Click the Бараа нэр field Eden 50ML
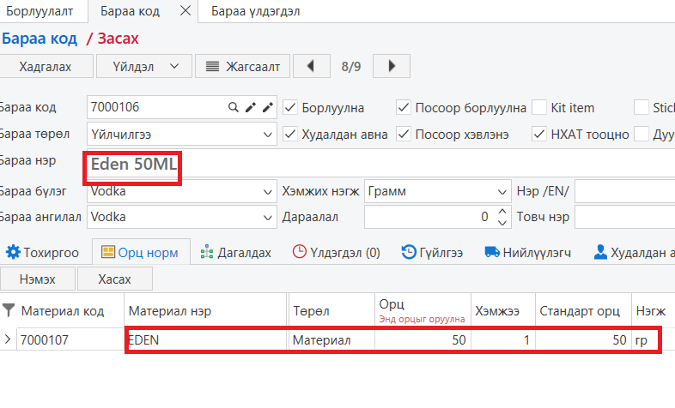This screenshot has height=408, width=675. (380, 164)
